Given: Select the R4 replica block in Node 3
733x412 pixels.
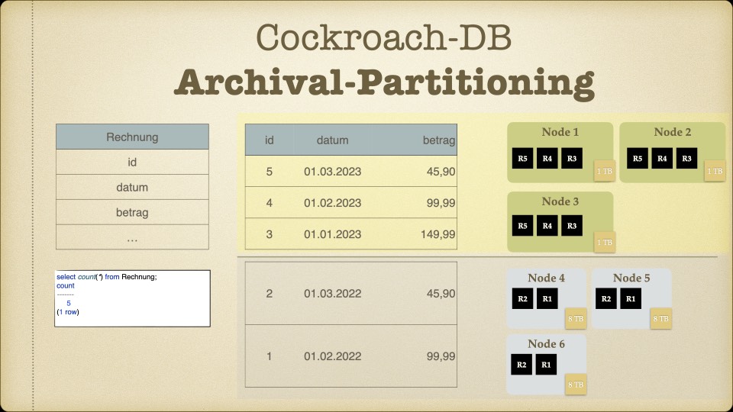Looking at the screenshot, I should [547, 226].
